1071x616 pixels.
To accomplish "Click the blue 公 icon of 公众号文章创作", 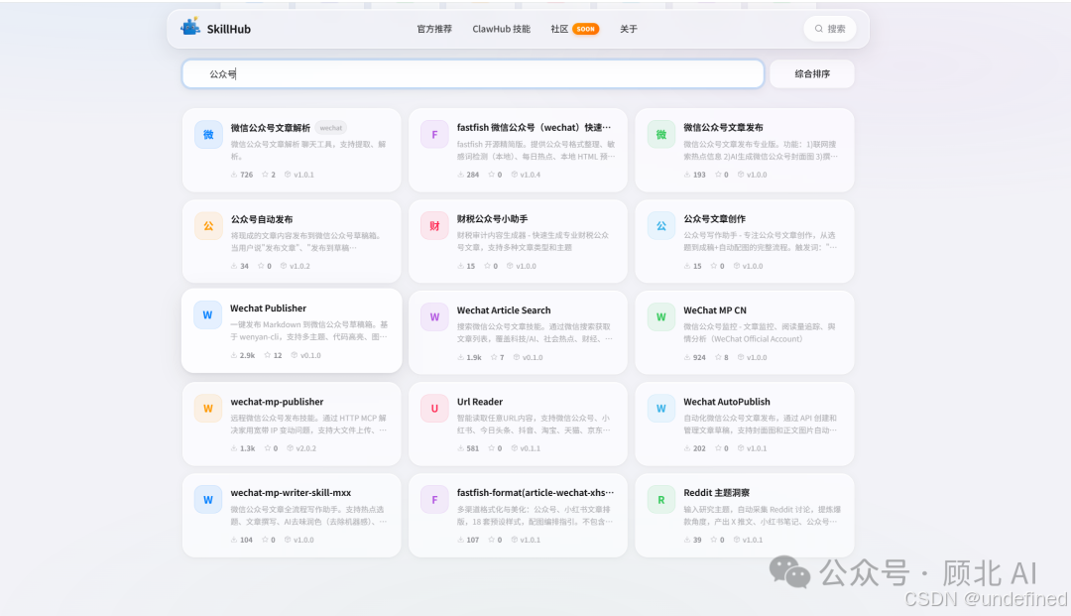I will pos(661,226).
